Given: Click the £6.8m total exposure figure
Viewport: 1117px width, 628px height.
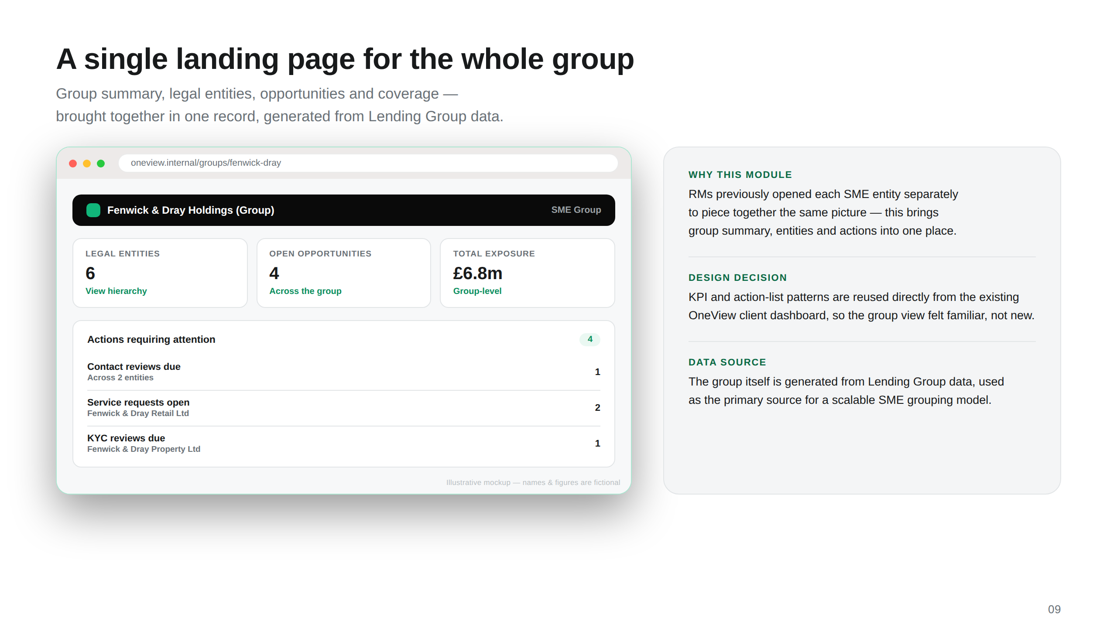Looking at the screenshot, I should coord(478,273).
